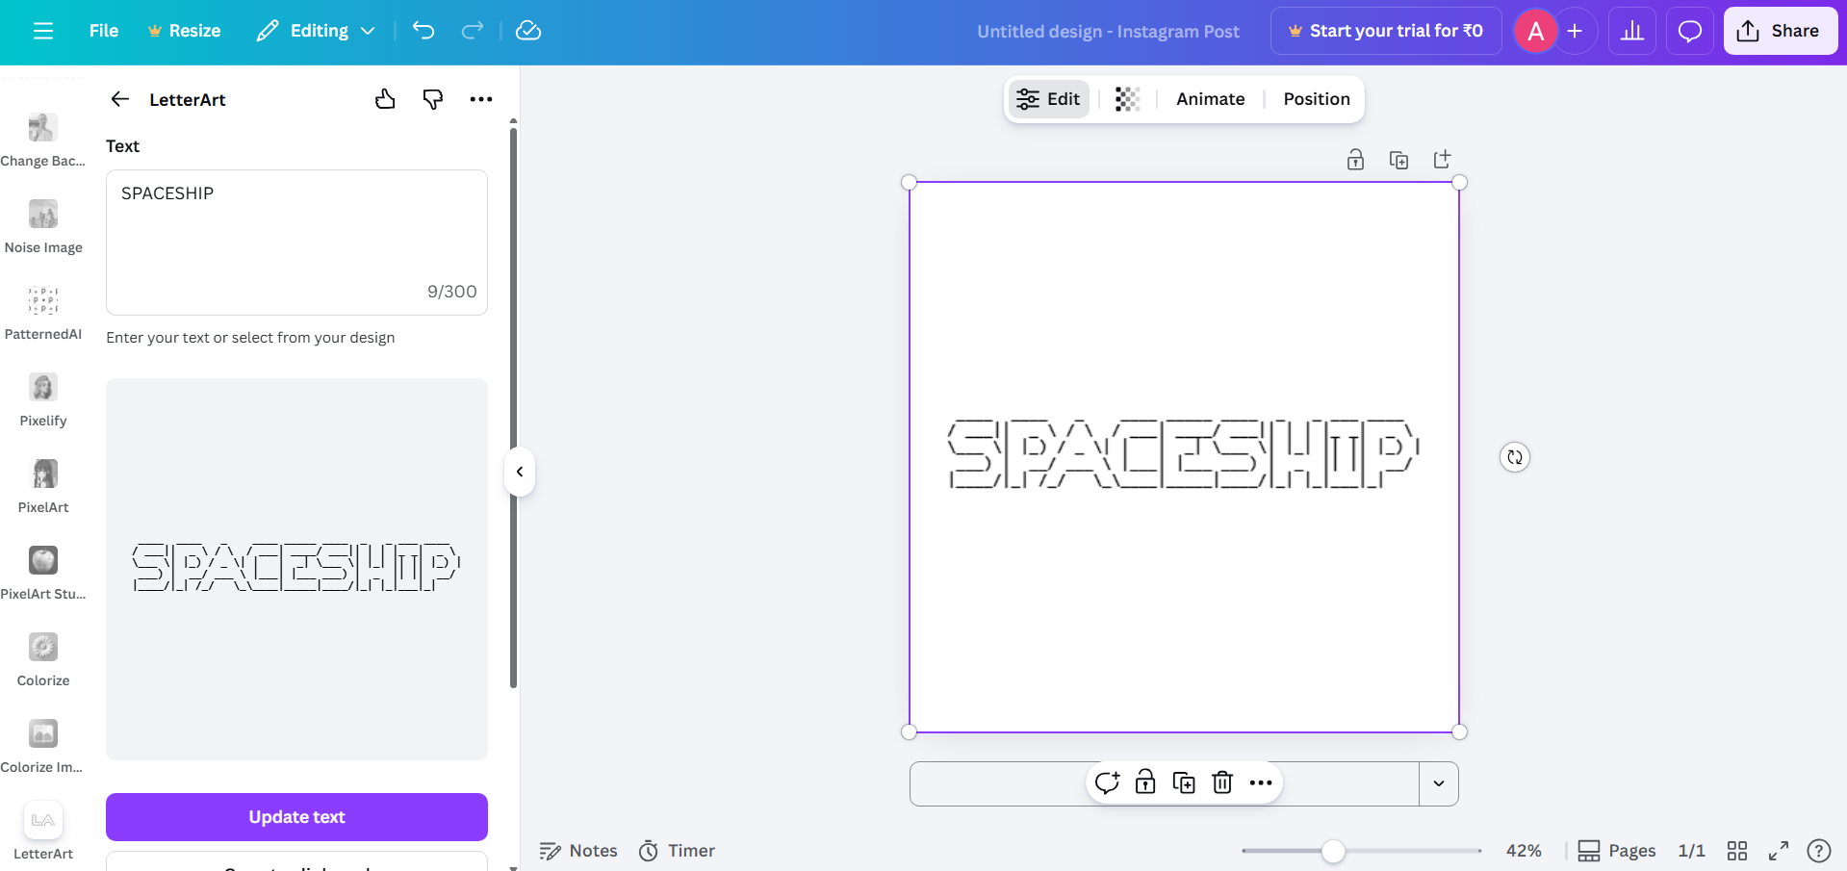Screen dimensions: 1847x871
Task: Collapse the side panel with chevron
Action: pyautogui.click(x=520, y=472)
